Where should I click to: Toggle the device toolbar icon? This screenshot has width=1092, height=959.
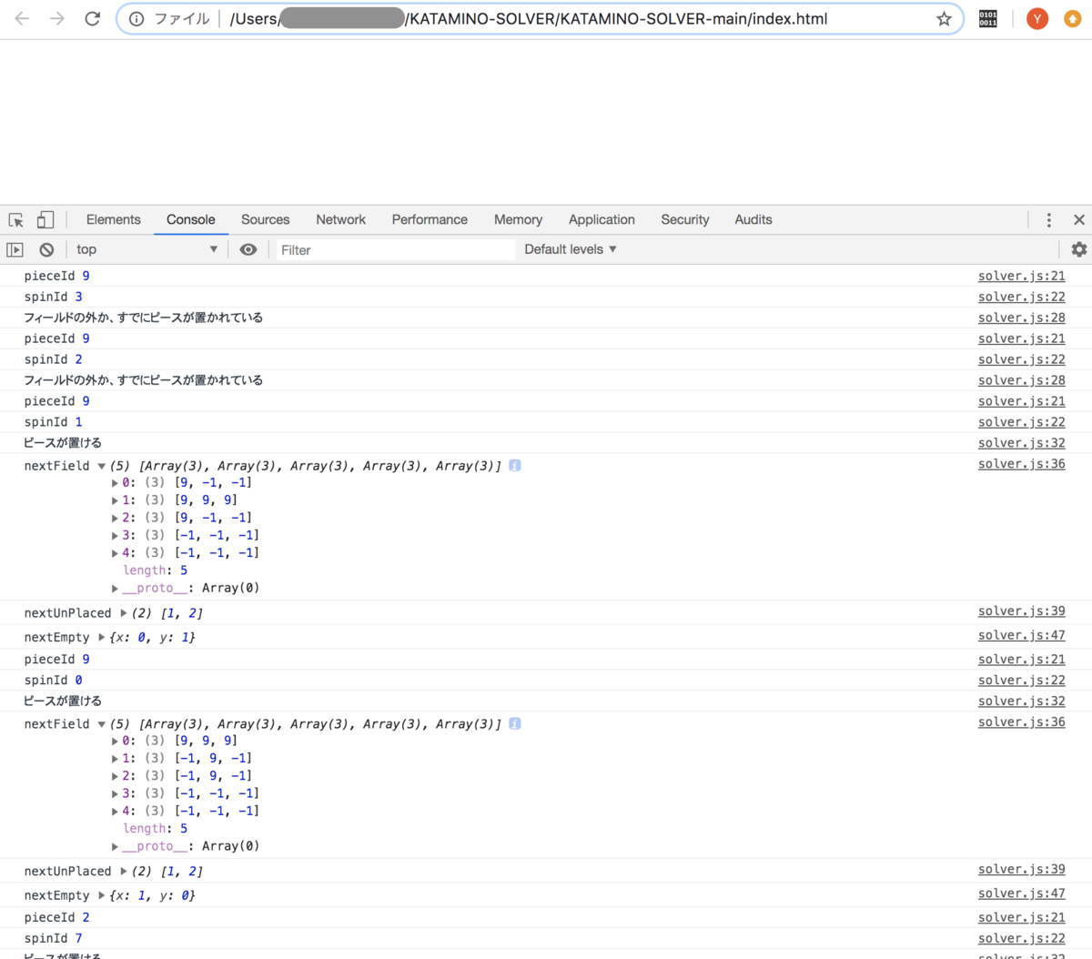pos(45,220)
